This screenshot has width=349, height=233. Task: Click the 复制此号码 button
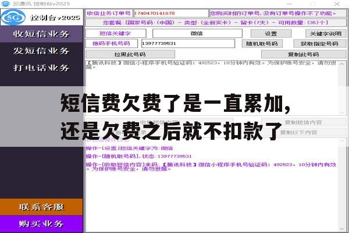point(304,54)
